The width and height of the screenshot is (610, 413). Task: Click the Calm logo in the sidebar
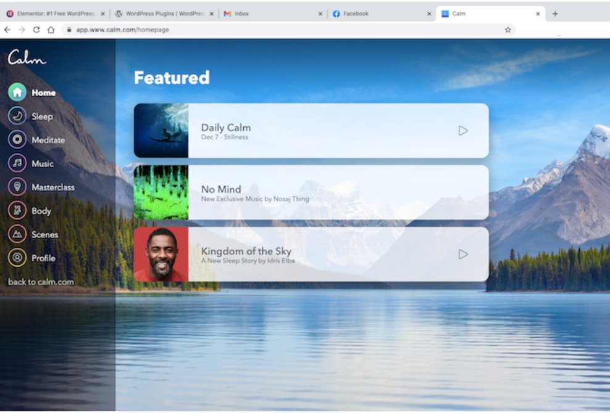(27, 57)
